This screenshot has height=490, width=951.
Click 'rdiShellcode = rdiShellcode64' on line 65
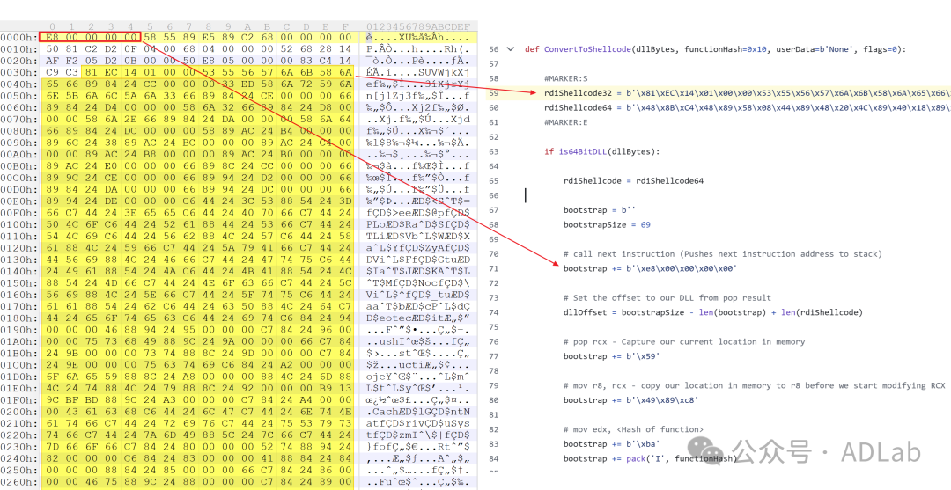pos(634,180)
